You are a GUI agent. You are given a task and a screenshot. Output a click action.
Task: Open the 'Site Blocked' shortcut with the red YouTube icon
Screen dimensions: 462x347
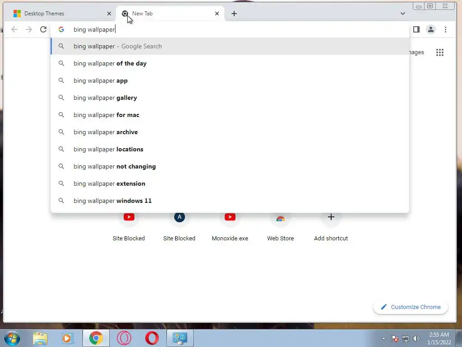click(x=129, y=227)
